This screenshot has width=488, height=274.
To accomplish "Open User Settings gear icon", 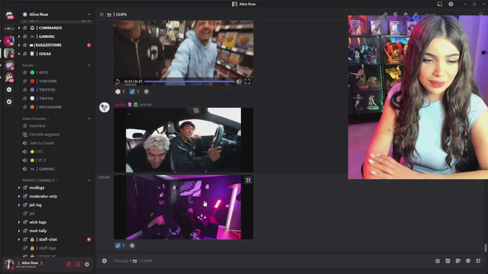I will (87, 264).
